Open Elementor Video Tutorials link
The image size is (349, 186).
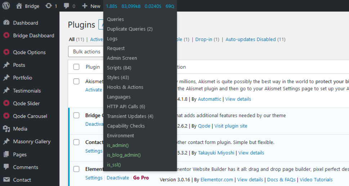(x=316, y=180)
